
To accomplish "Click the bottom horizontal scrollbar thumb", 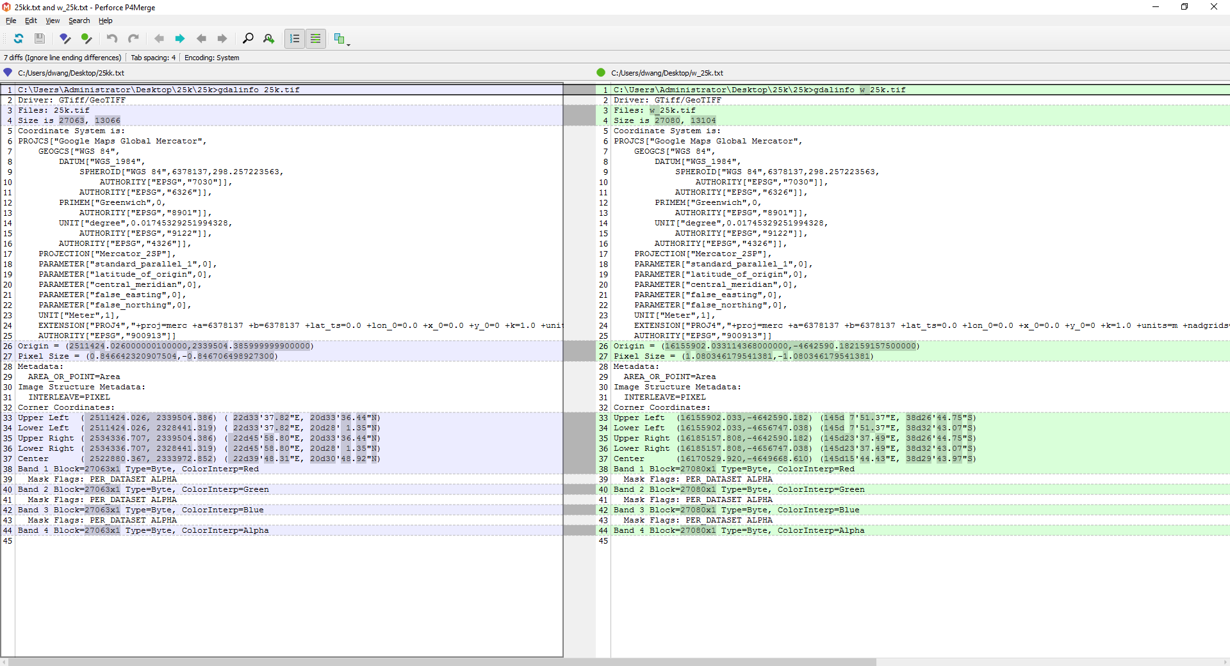I will (x=442, y=662).
